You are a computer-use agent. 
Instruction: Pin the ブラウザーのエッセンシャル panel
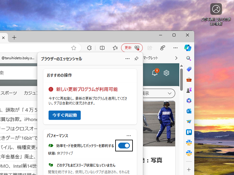tap(136, 58)
